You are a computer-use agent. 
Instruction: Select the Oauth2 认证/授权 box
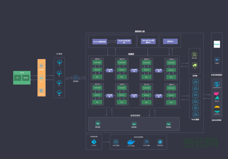click(x=124, y=41)
